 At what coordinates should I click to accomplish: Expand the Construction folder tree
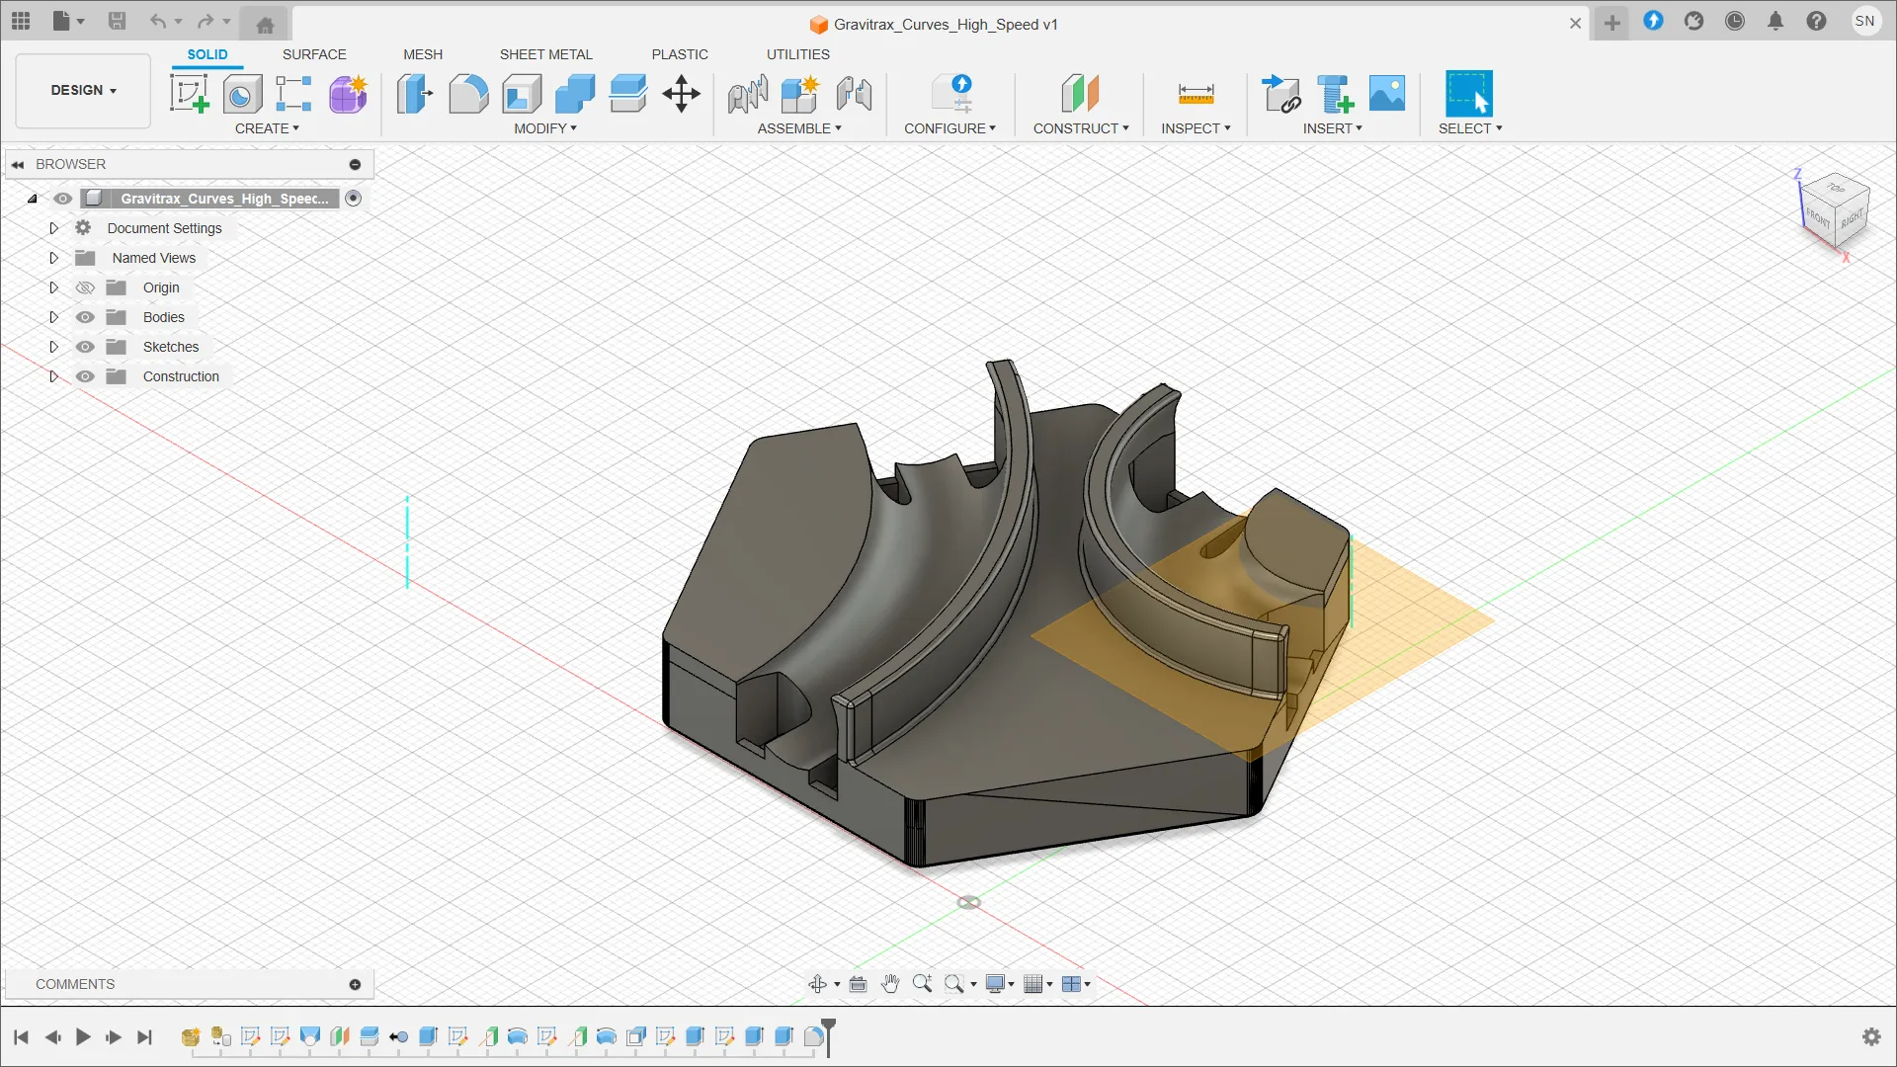53,376
